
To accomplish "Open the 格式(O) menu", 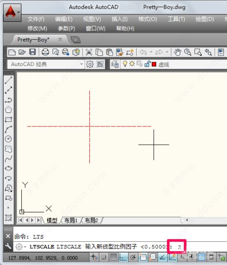I will (x=148, y=19).
